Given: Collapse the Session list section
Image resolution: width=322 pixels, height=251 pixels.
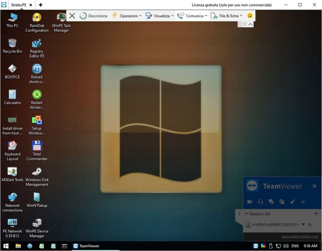Looking at the screenshot, I should (x=246, y=214).
